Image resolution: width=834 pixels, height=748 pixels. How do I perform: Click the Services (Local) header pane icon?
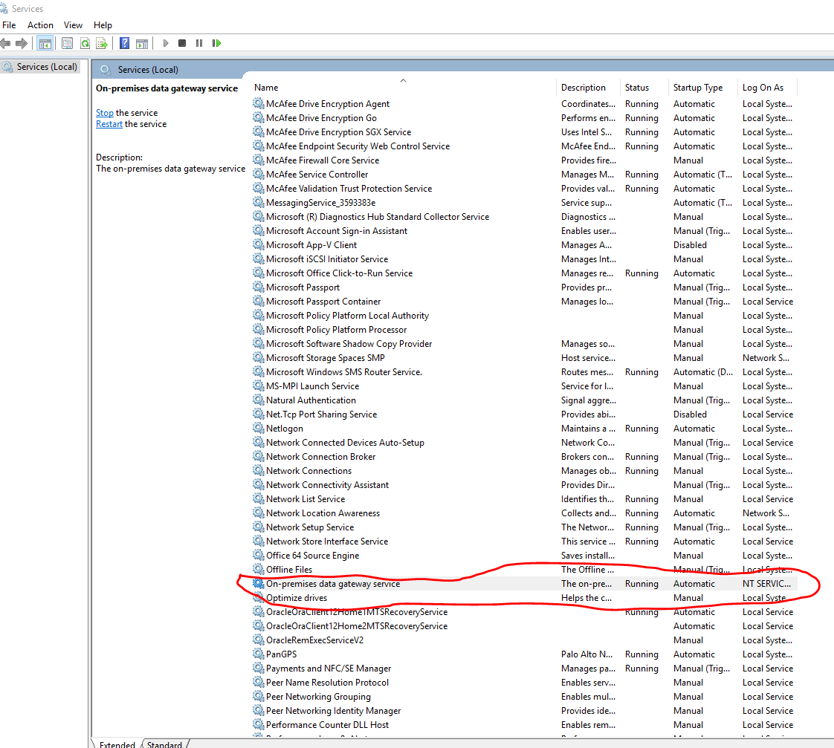pos(106,70)
